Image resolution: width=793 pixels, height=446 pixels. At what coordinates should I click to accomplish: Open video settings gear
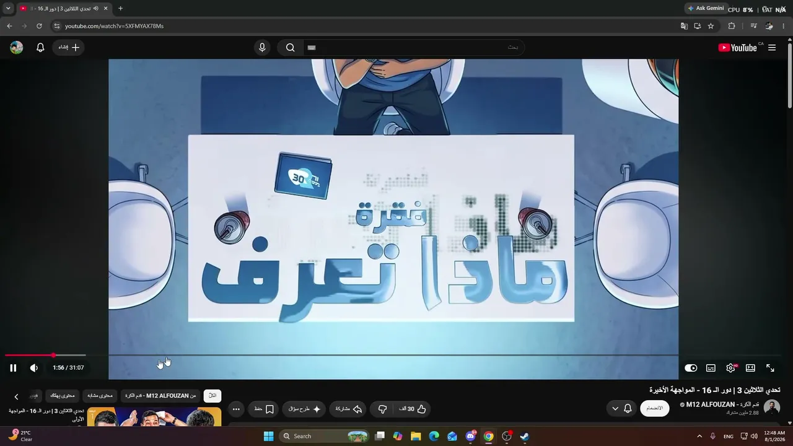tap(731, 368)
